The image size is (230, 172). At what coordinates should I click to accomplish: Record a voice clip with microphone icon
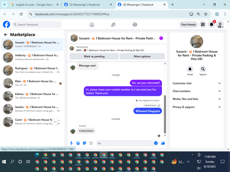click(x=71, y=143)
